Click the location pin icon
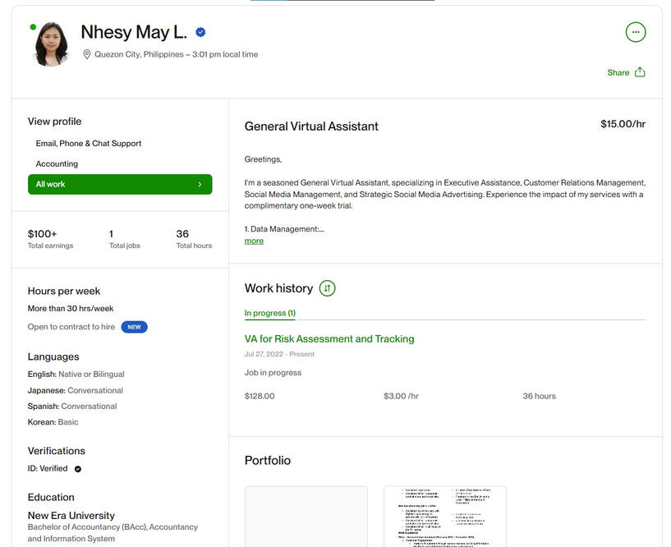The width and height of the screenshot is (671, 547). pos(87,55)
